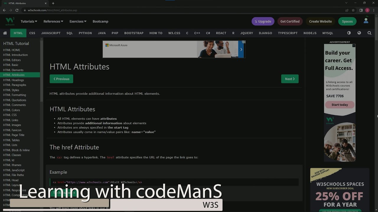Select the PYTHON topic tab
Image resolution: width=378 pixels, height=212 pixels.
pyautogui.click(x=85, y=33)
